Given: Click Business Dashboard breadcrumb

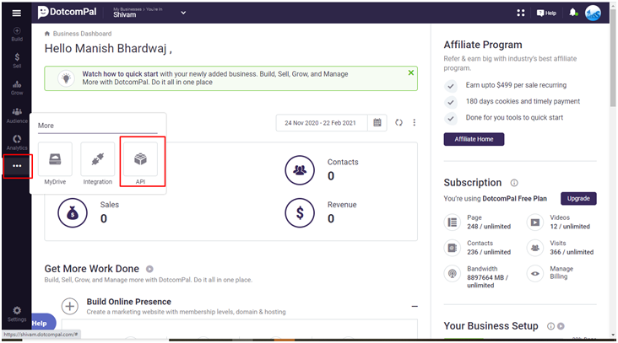Looking at the screenshot, I should (x=82, y=34).
